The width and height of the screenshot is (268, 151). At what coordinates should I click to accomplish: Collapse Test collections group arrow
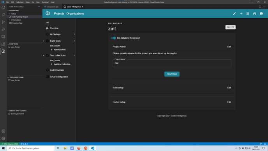click(44, 55)
